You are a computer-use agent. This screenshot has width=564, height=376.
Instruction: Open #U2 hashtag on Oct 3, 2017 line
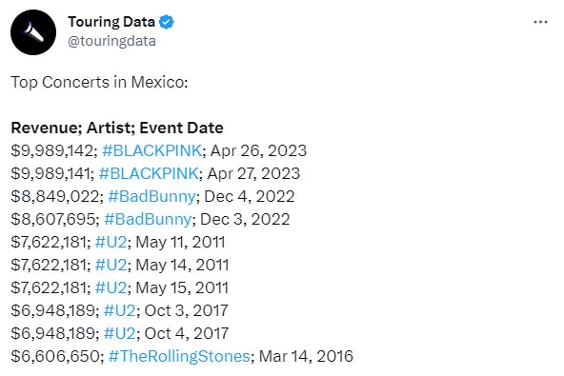coord(119,310)
